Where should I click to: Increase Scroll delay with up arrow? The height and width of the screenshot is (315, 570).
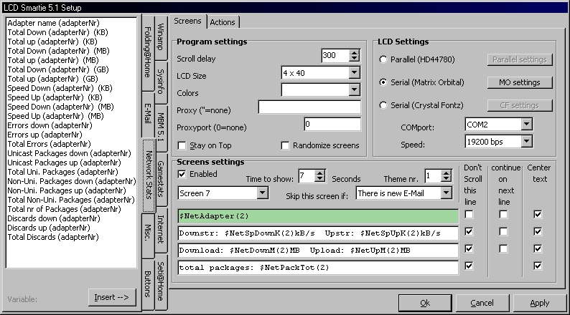coord(354,52)
